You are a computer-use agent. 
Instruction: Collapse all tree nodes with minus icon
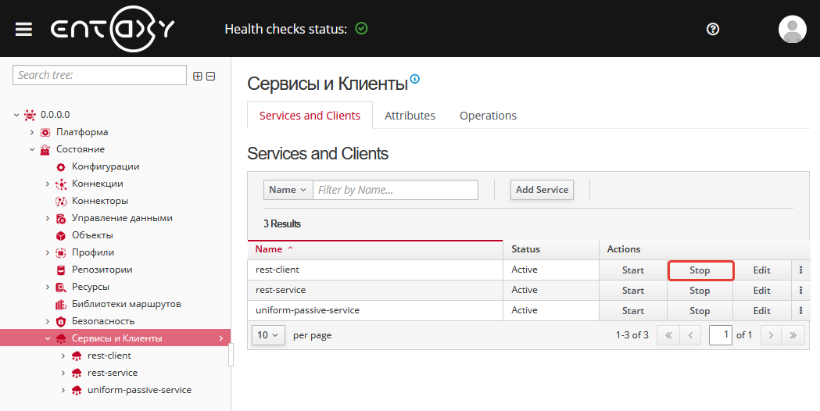pos(210,76)
